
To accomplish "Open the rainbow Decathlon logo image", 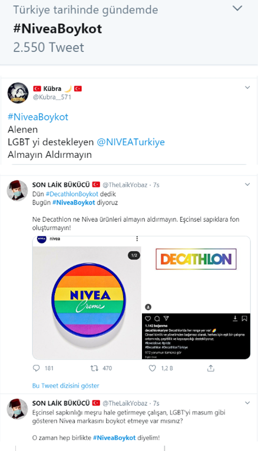I will (x=196, y=259).
